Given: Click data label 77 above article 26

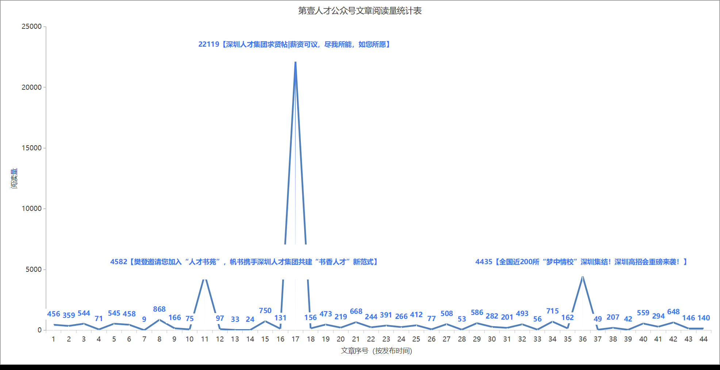Looking at the screenshot, I should point(432,319).
